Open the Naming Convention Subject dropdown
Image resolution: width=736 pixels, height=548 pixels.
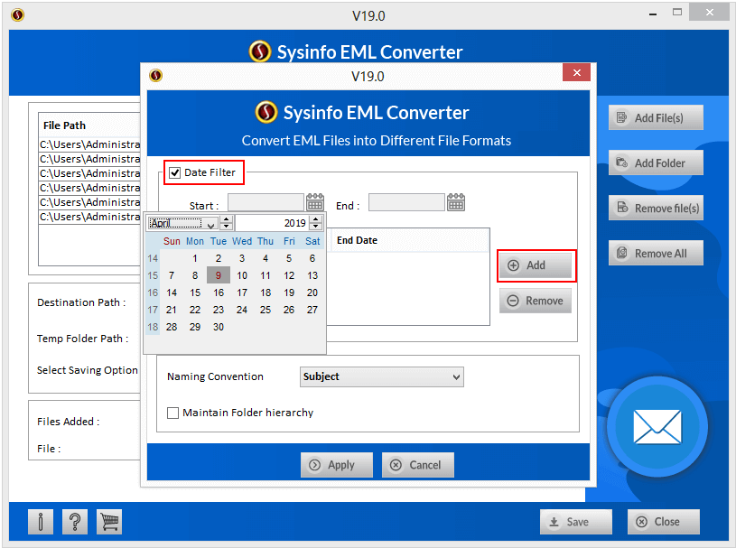tap(382, 376)
